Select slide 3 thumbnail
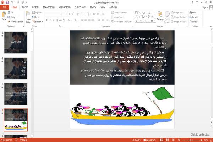Image resolution: width=213 pixels, height=142 pixels. click(x=16, y=94)
